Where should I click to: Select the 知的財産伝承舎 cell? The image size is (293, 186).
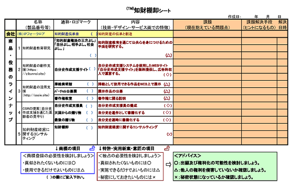[x=76, y=34]
